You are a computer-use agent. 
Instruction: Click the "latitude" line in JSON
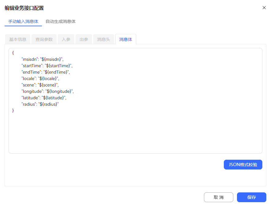(x=44, y=98)
